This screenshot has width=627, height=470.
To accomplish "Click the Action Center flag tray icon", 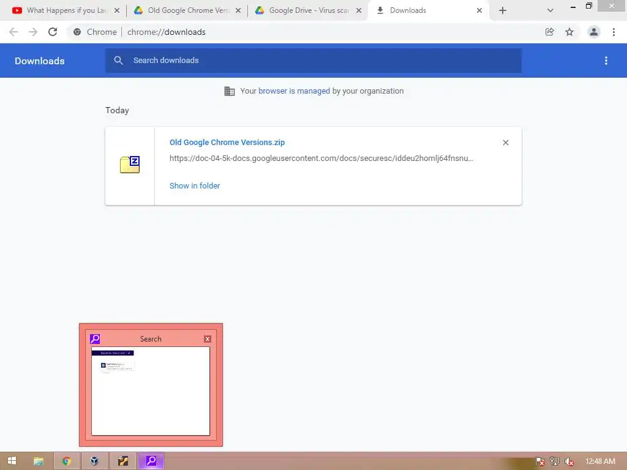I will pyautogui.click(x=540, y=461).
